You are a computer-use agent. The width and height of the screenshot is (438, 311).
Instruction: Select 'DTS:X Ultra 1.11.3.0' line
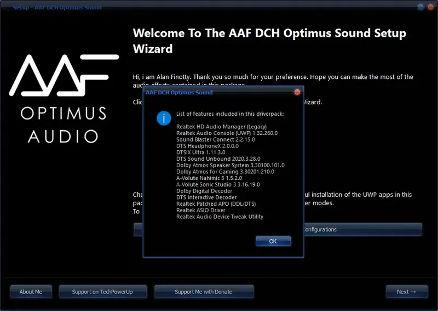[200, 152]
